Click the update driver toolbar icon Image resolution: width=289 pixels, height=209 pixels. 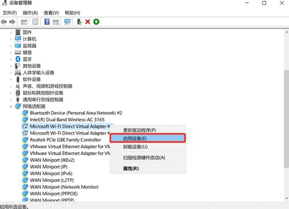pos(79,22)
